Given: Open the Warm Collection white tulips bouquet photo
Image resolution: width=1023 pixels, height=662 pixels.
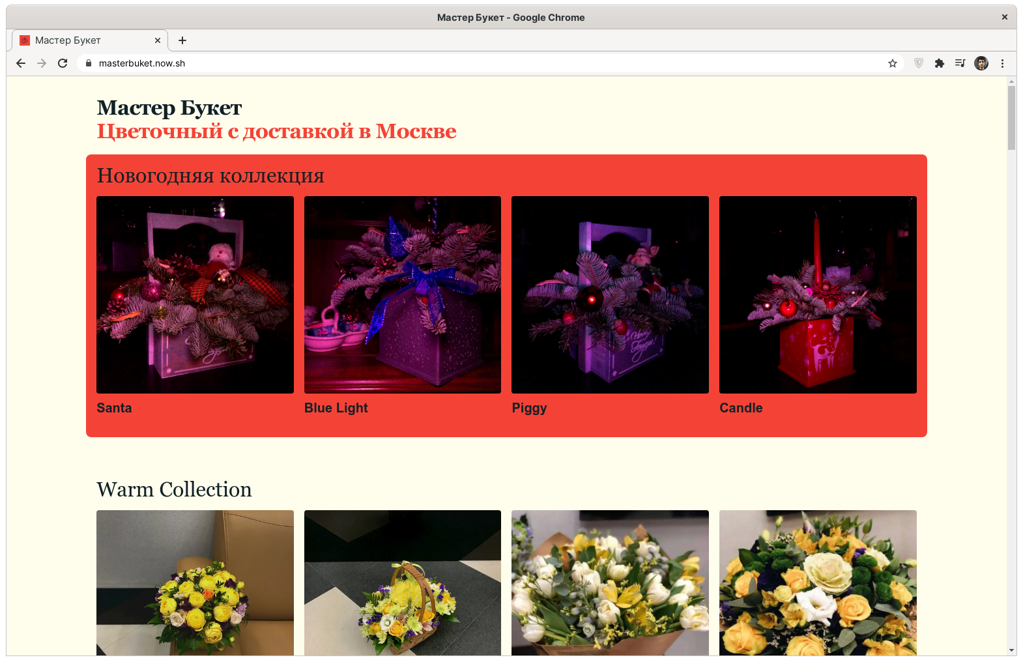Looking at the screenshot, I should 610,583.
